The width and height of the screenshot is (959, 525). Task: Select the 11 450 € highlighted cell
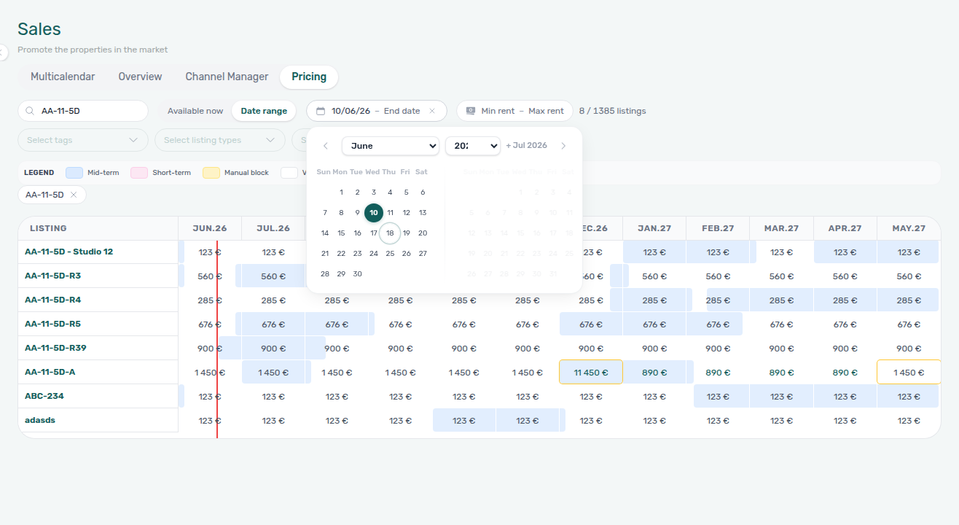click(x=591, y=372)
